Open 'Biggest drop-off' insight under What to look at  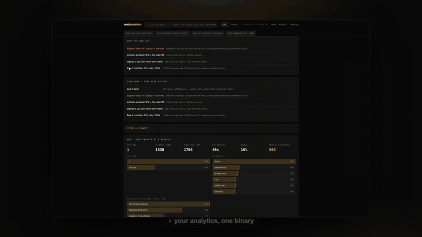211,49
